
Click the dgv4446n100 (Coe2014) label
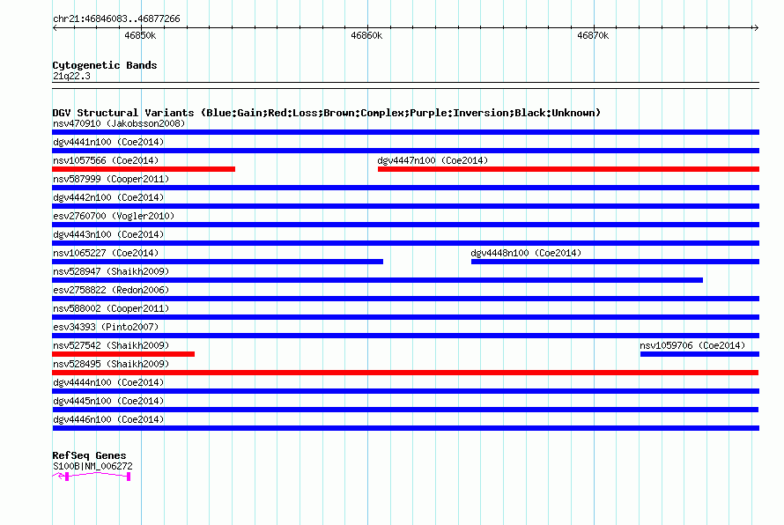coord(108,419)
